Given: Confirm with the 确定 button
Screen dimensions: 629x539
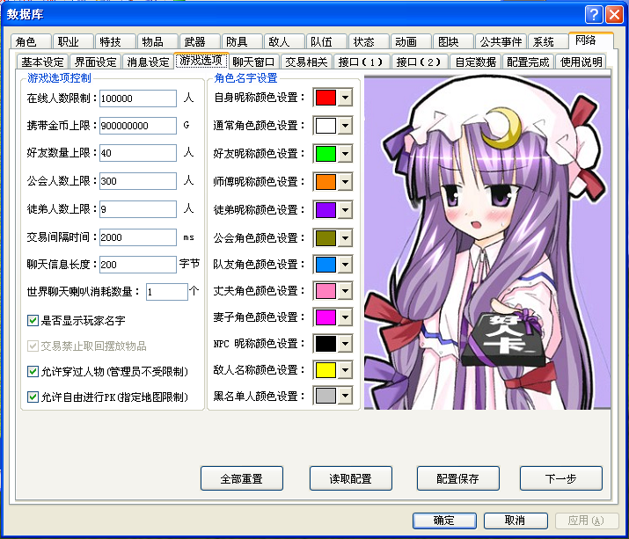Looking at the screenshot, I should 444,521.
